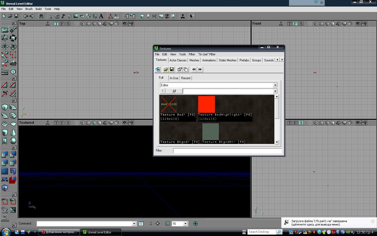Open the "In Use" Filter menu
377x236 pixels.
tap(207, 54)
